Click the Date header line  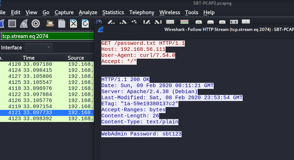click(157, 86)
